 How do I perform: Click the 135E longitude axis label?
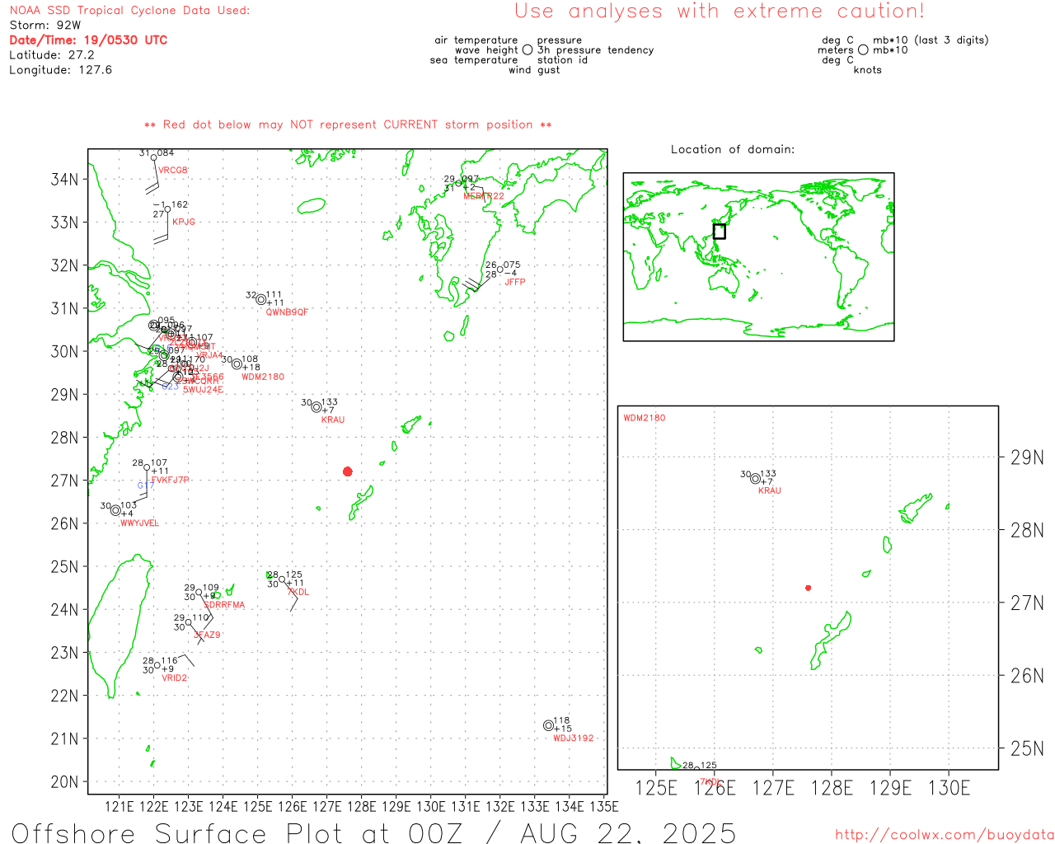(x=604, y=807)
